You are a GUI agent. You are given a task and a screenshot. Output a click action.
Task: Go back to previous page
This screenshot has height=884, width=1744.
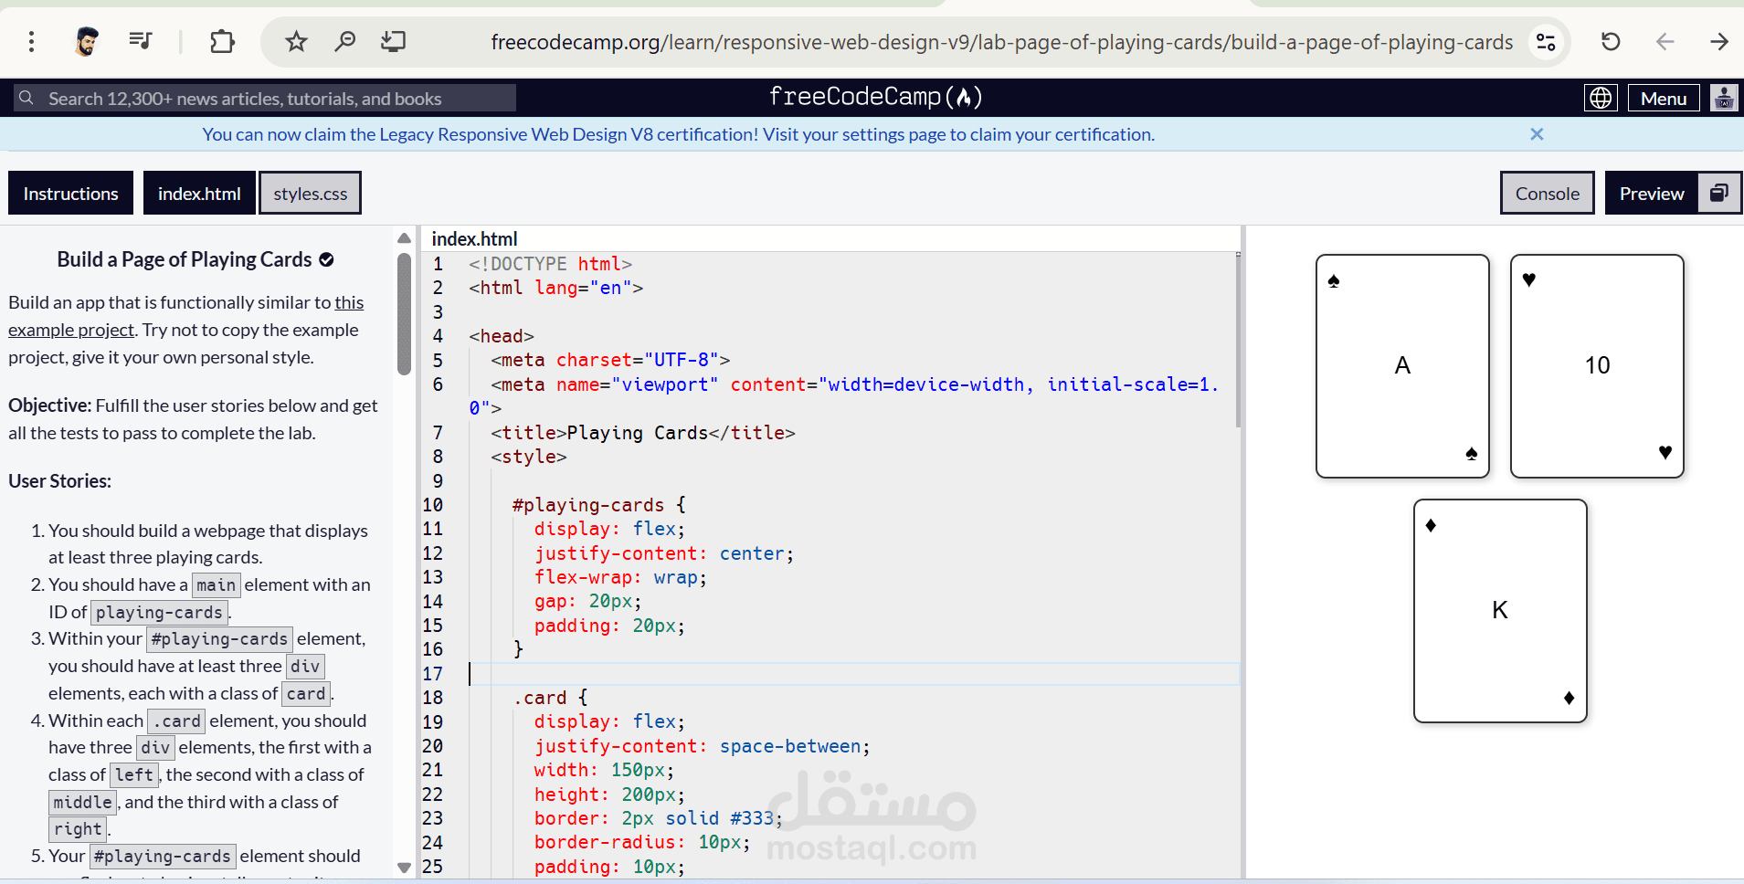point(1665,41)
